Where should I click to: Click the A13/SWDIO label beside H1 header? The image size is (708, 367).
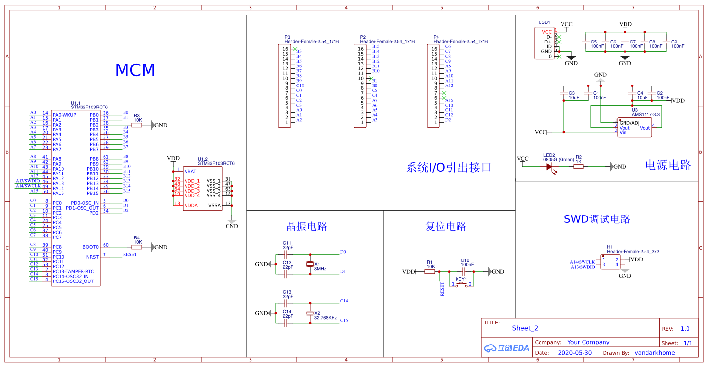point(583,267)
